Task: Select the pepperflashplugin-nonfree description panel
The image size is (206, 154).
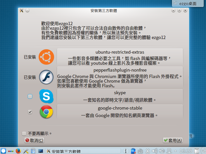Action: click(120, 78)
